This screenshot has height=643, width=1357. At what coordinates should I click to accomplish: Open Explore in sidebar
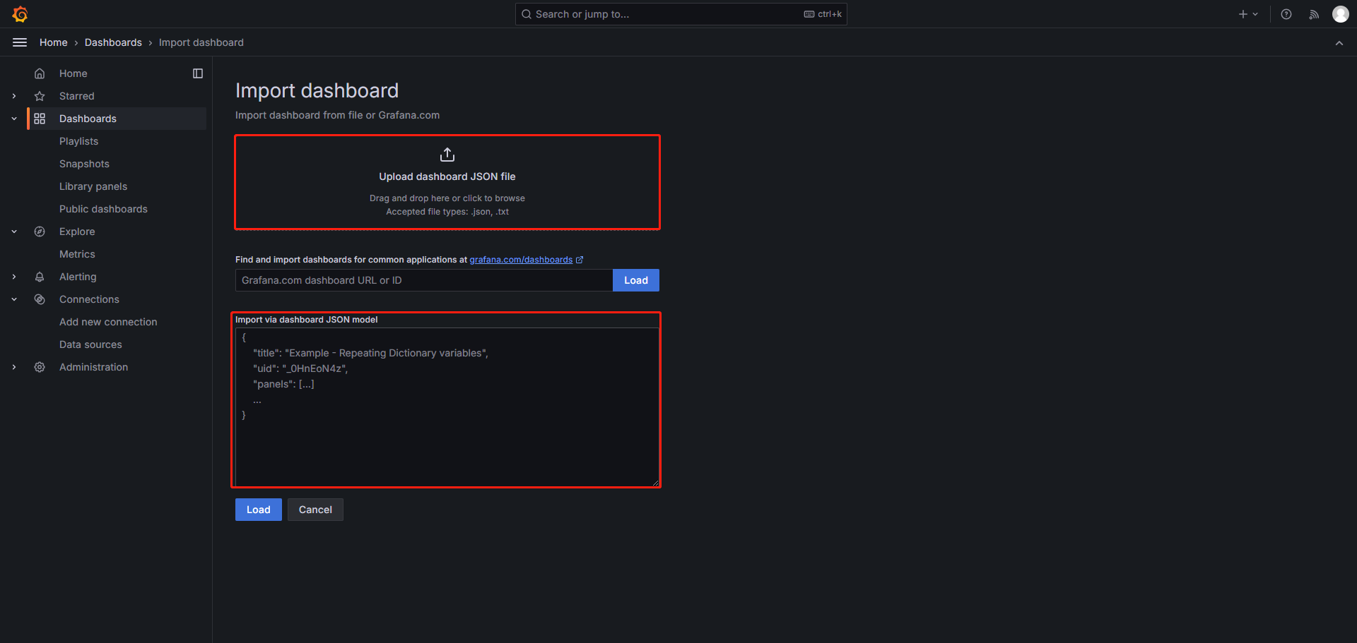click(77, 232)
